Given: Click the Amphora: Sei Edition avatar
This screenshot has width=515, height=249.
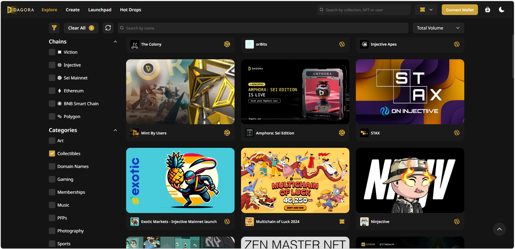Looking at the screenshot, I should pos(250,133).
